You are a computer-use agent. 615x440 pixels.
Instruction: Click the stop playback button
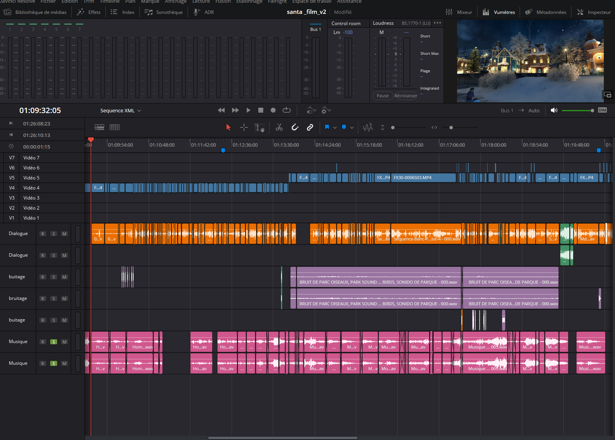[x=261, y=110]
